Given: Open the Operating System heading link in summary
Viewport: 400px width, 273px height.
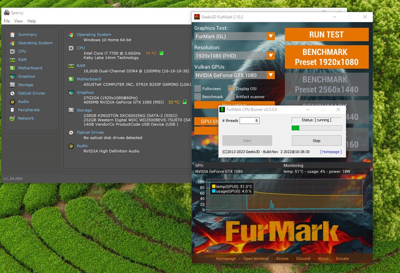Looking at the screenshot, I should (x=94, y=35).
